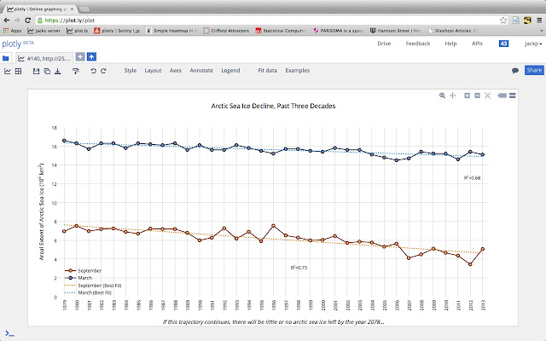Screen dimensions: 546x341
Task: Click the blue 43 notifications badge
Action: [x=503, y=43]
